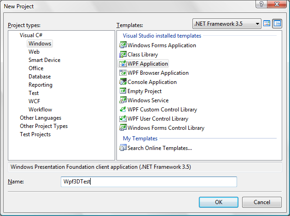Choose the Empty Project template icon
The height and width of the screenshot is (216, 290).
123,91
